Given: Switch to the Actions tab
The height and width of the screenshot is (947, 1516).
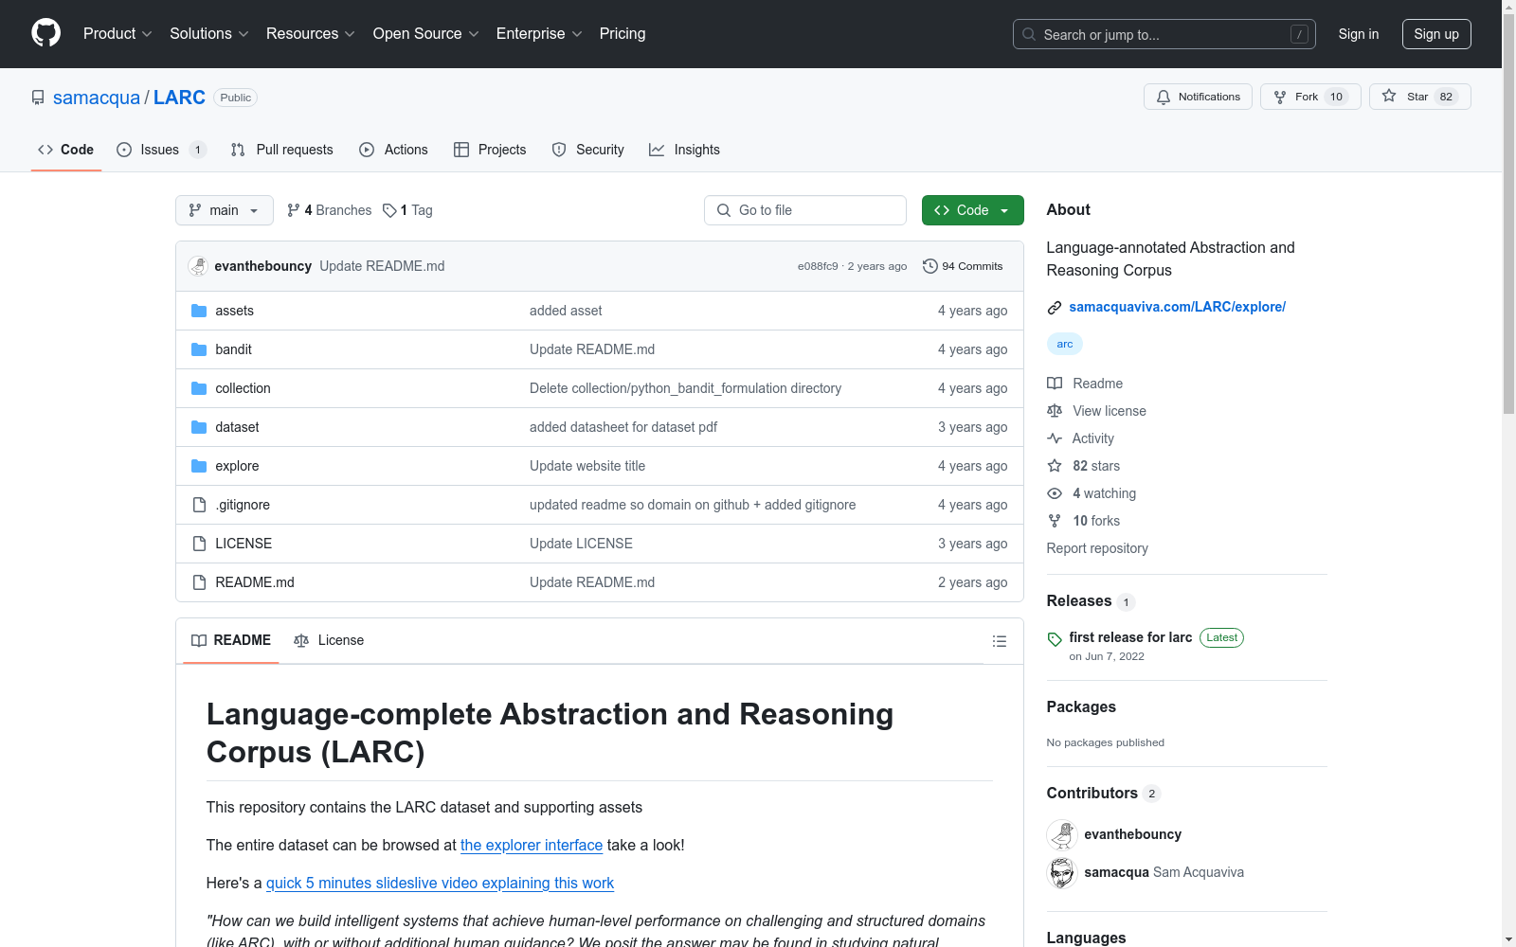Looking at the screenshot, I should (x=393, y=150).
